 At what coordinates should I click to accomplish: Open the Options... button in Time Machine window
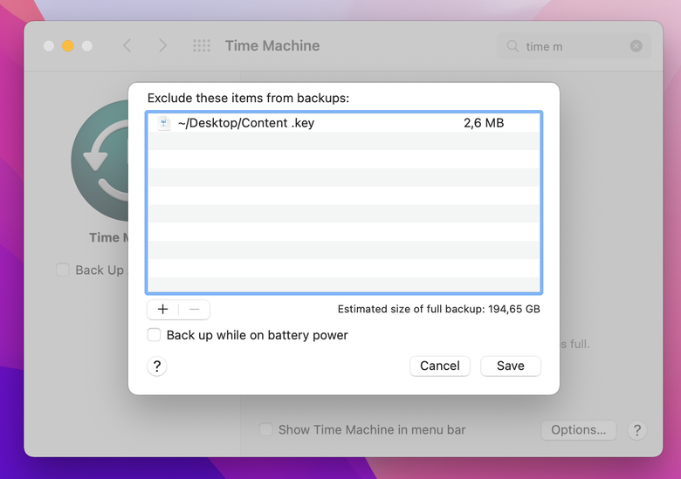pos(578,430)
